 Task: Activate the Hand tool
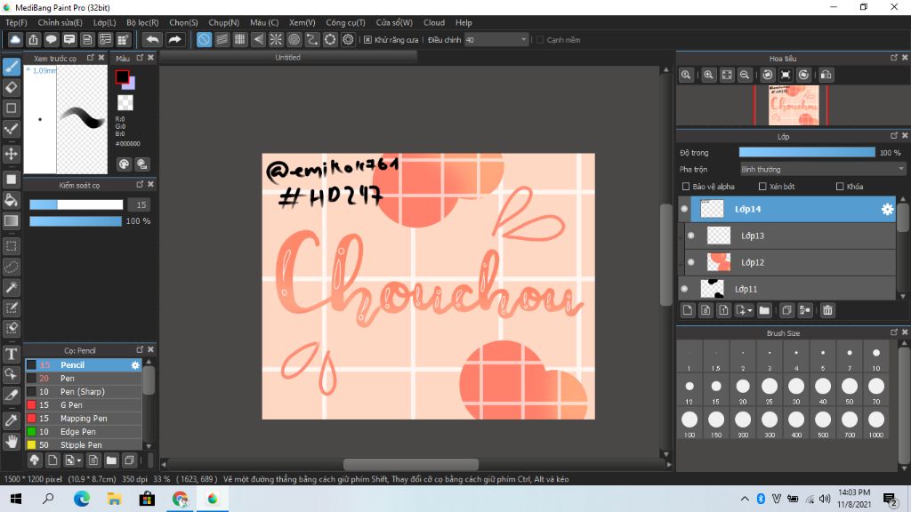tap(12, 442)
